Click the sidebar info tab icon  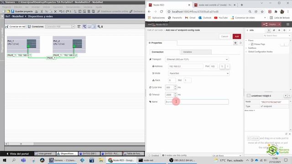[269, 30]
